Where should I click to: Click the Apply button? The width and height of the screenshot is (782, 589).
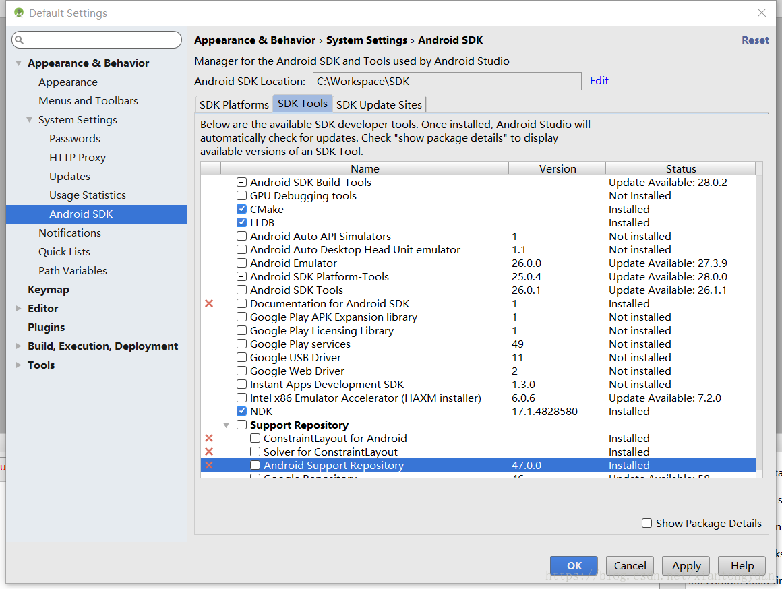click(686, 565)
